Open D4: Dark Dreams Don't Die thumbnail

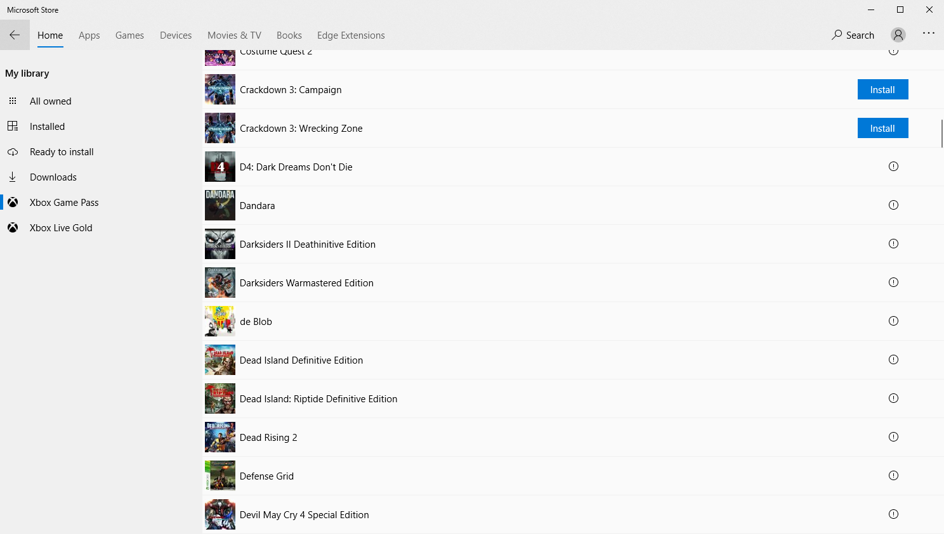[x=220, y=167]
